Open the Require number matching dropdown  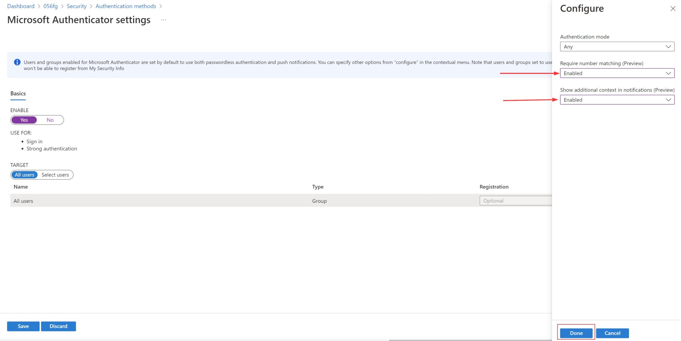[617, 73]
